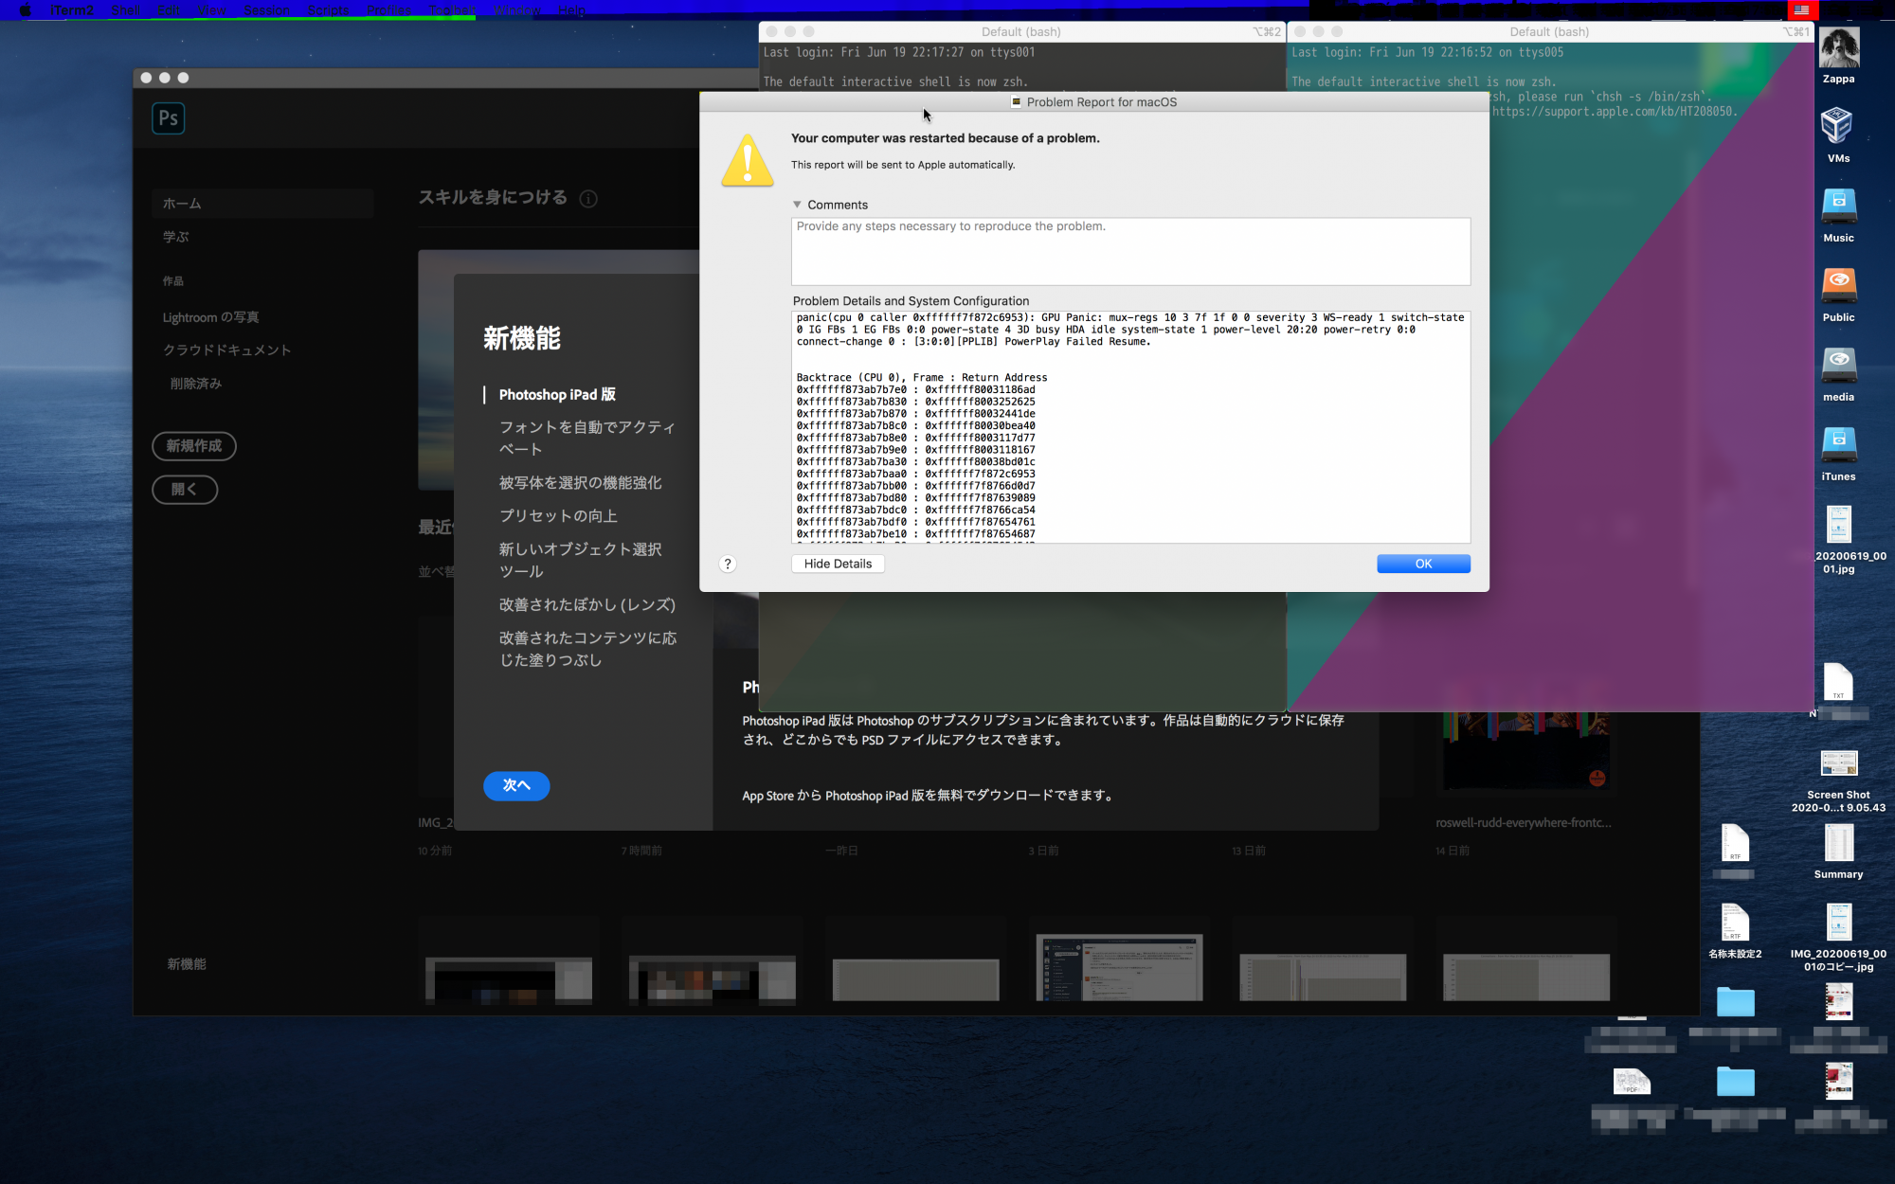Select 新しいオブジェクト選択ツール feature item
This screenshot has width=1895, height=1184.
pos(581,561)
